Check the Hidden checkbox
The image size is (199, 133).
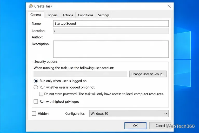click(34, 114)
